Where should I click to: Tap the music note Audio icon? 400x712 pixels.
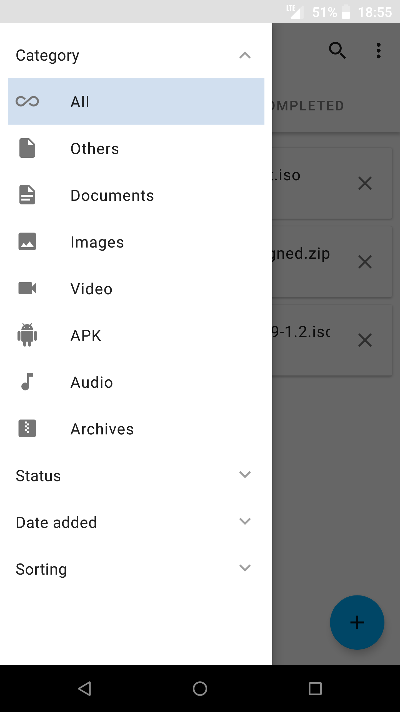(27, 382)
